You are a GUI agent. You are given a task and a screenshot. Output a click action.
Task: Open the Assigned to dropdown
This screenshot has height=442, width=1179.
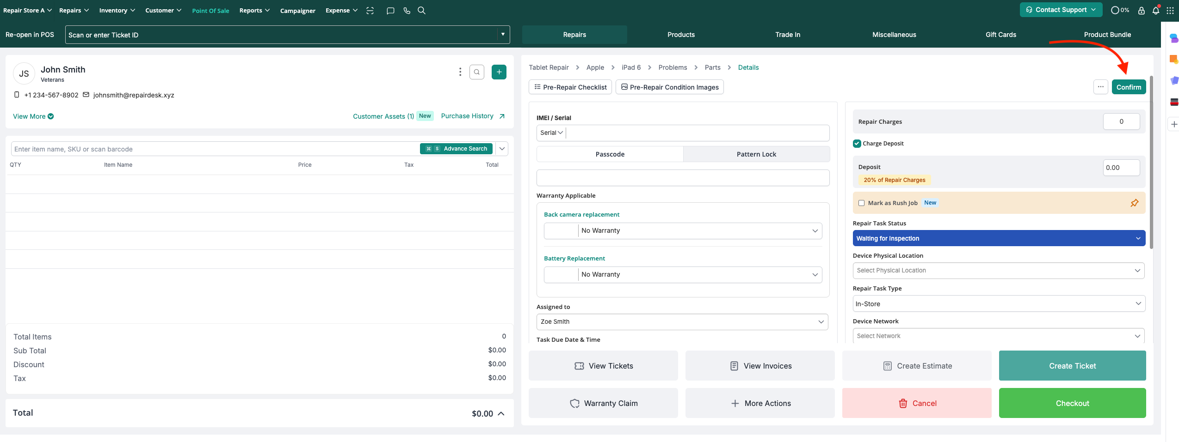click(x=682, y=322)
